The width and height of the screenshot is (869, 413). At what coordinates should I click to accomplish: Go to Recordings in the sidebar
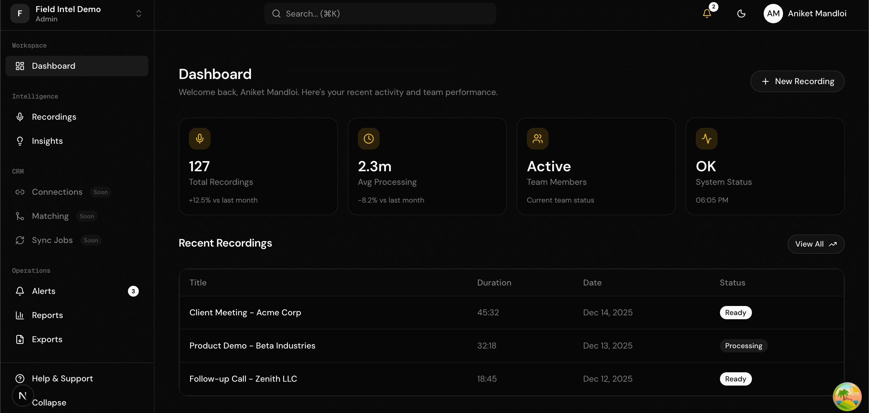[77, 117]
